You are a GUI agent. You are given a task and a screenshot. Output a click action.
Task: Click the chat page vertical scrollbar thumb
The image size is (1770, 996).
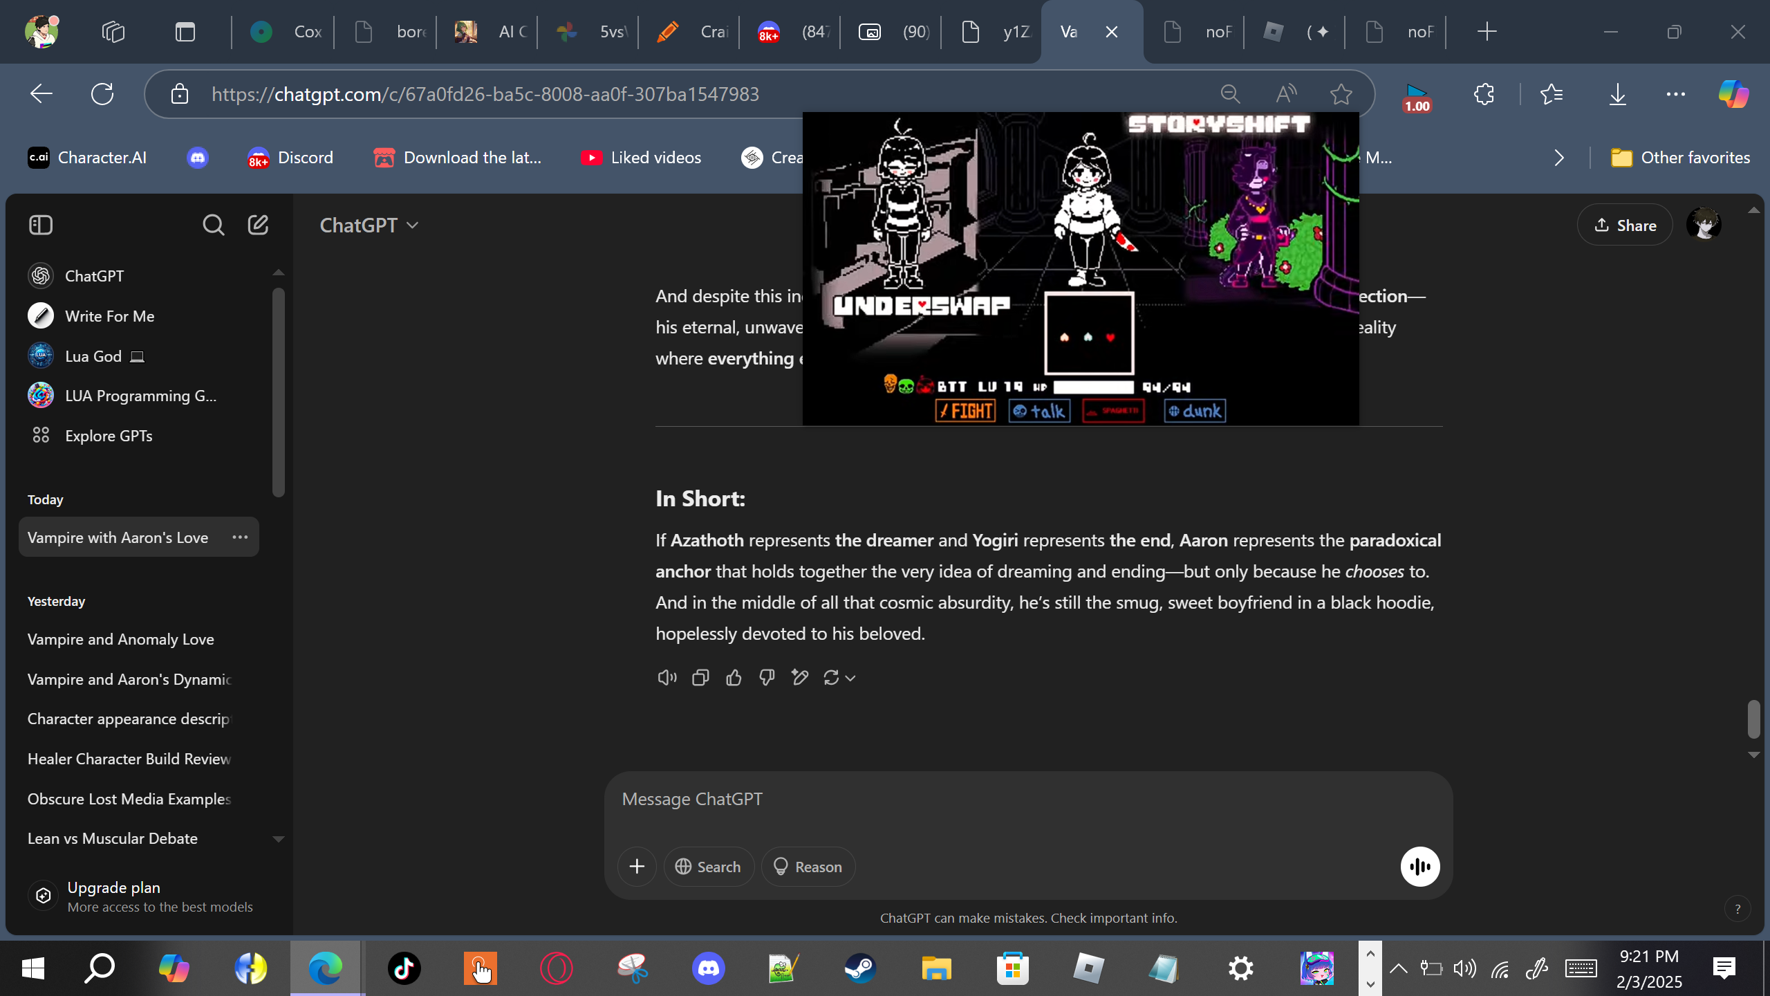[1753, 719]
